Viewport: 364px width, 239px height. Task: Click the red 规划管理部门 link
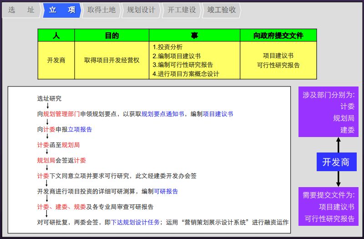[x=61, y=114]
